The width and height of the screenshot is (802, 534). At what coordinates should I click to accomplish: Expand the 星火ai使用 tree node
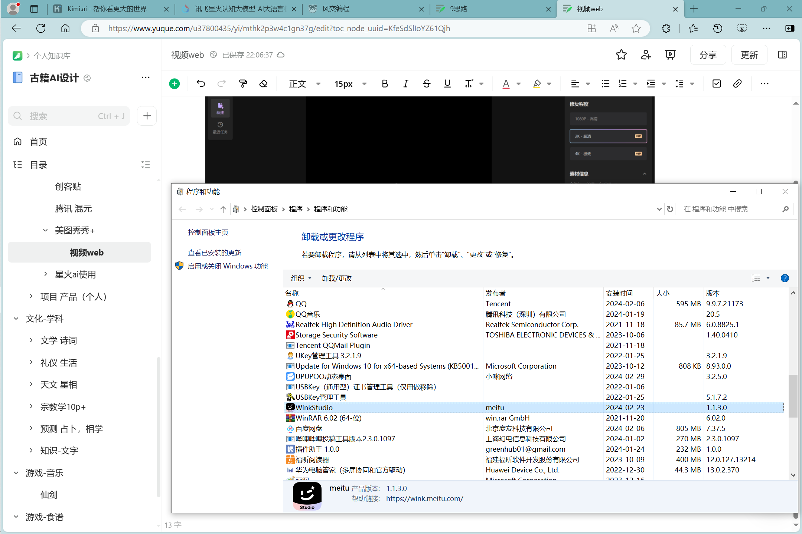[45, 274]
